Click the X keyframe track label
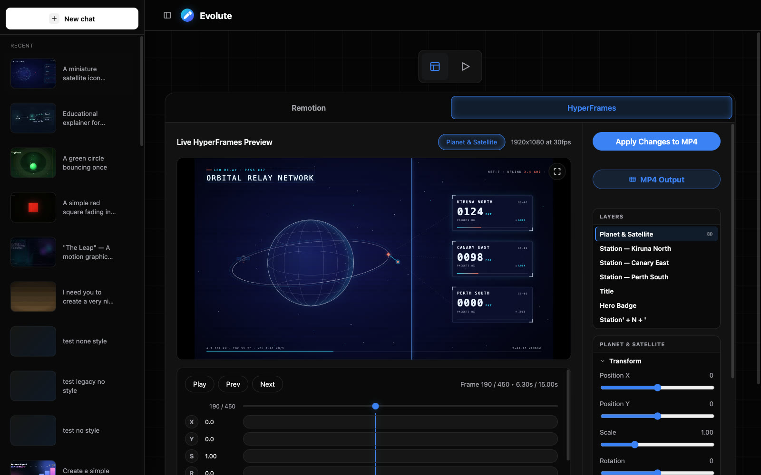Screen dimensions: 761x475 coord(192,422)
